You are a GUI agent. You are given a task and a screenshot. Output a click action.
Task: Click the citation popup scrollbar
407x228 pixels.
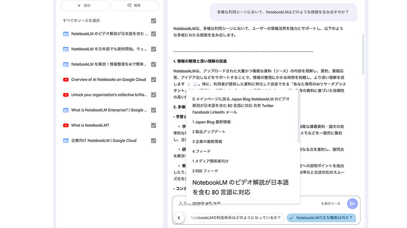pos(298,117)
